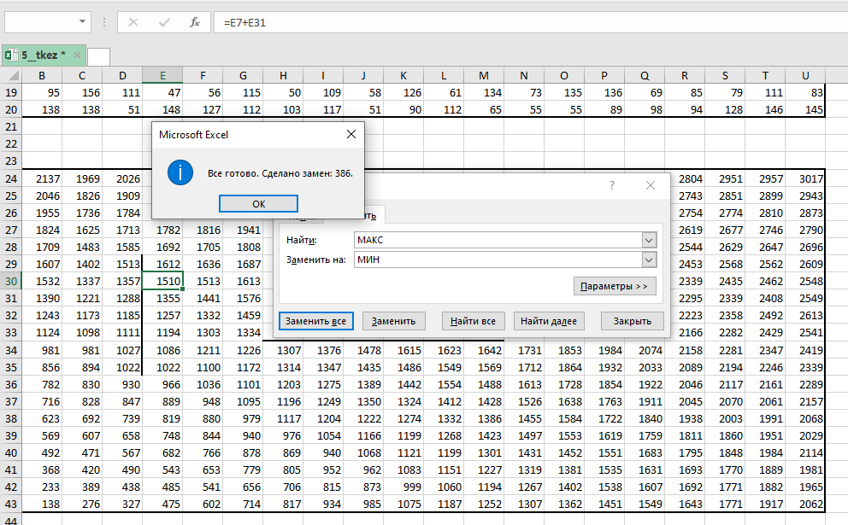Click the enter checkmark icon in formula bar

tap(163, 22)
